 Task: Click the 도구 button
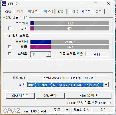(57, 110)
